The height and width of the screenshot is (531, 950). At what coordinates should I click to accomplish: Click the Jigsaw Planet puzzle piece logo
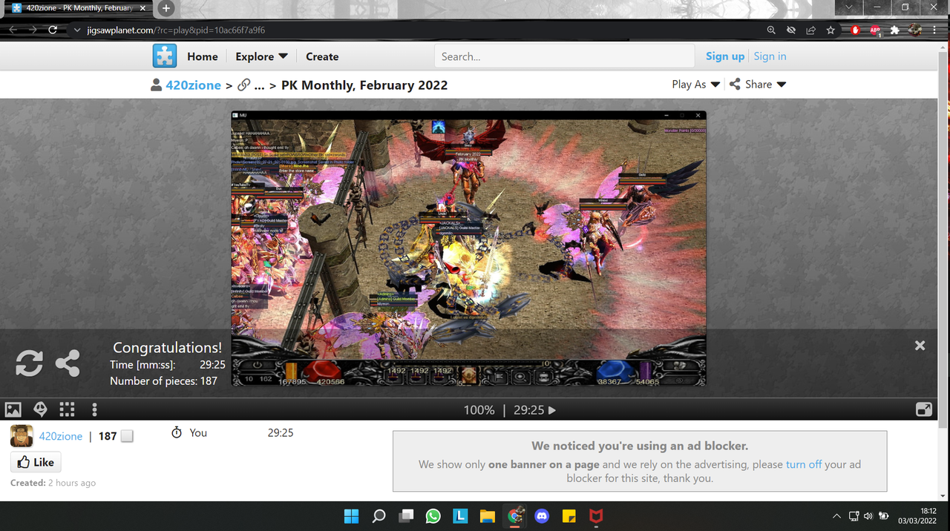(165, 56)
